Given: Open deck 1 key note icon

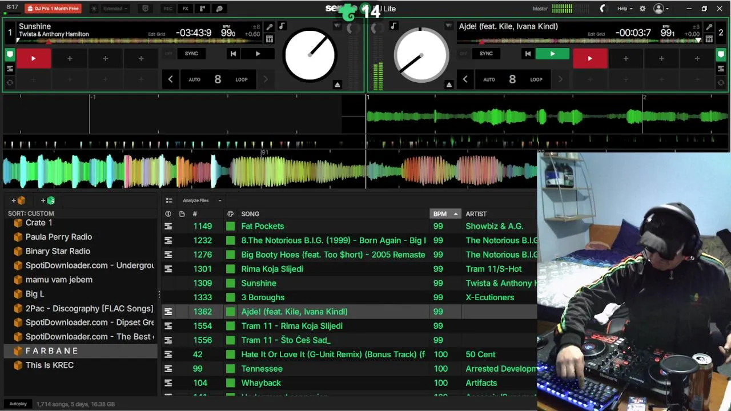Looking at the screenshot, I should click(x=282, y=26).
